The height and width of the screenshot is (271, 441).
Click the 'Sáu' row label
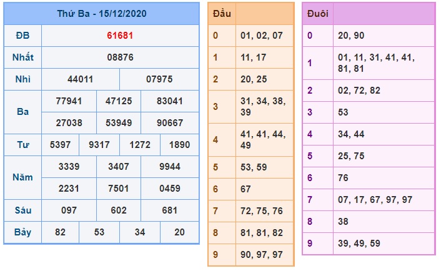coord(22,210)
